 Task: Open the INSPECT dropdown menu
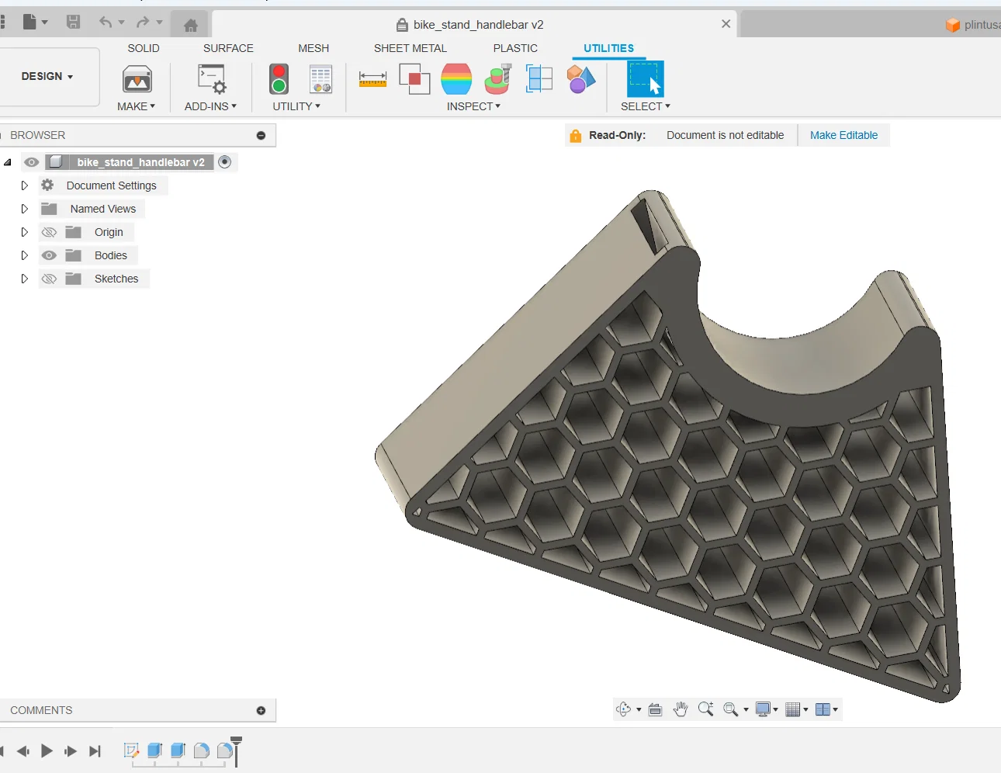[x=473, y=106]
